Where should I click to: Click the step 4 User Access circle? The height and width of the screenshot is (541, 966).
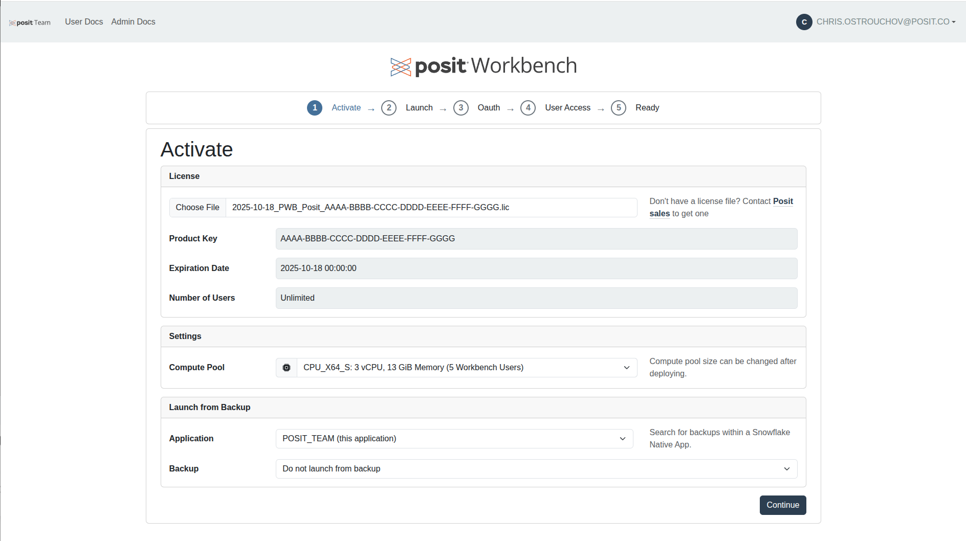(528, 108)
